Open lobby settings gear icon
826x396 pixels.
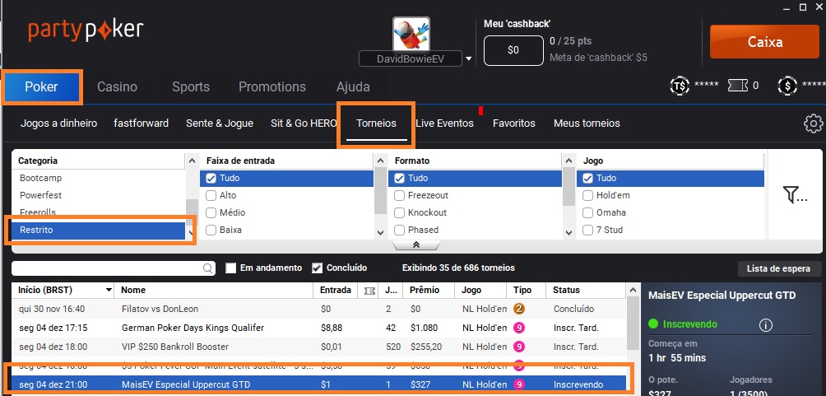[x=813, y=123]
